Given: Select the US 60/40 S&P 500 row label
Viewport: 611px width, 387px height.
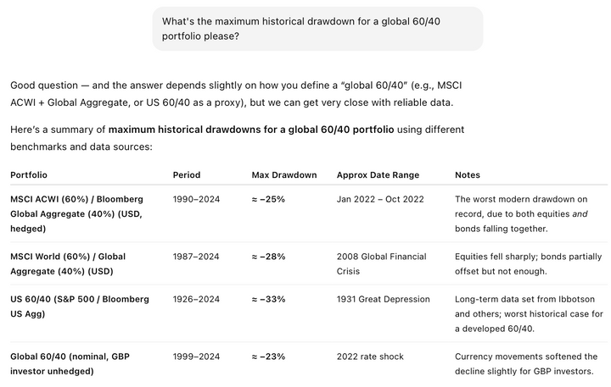Looking at the screenshot, I should 80,307.
